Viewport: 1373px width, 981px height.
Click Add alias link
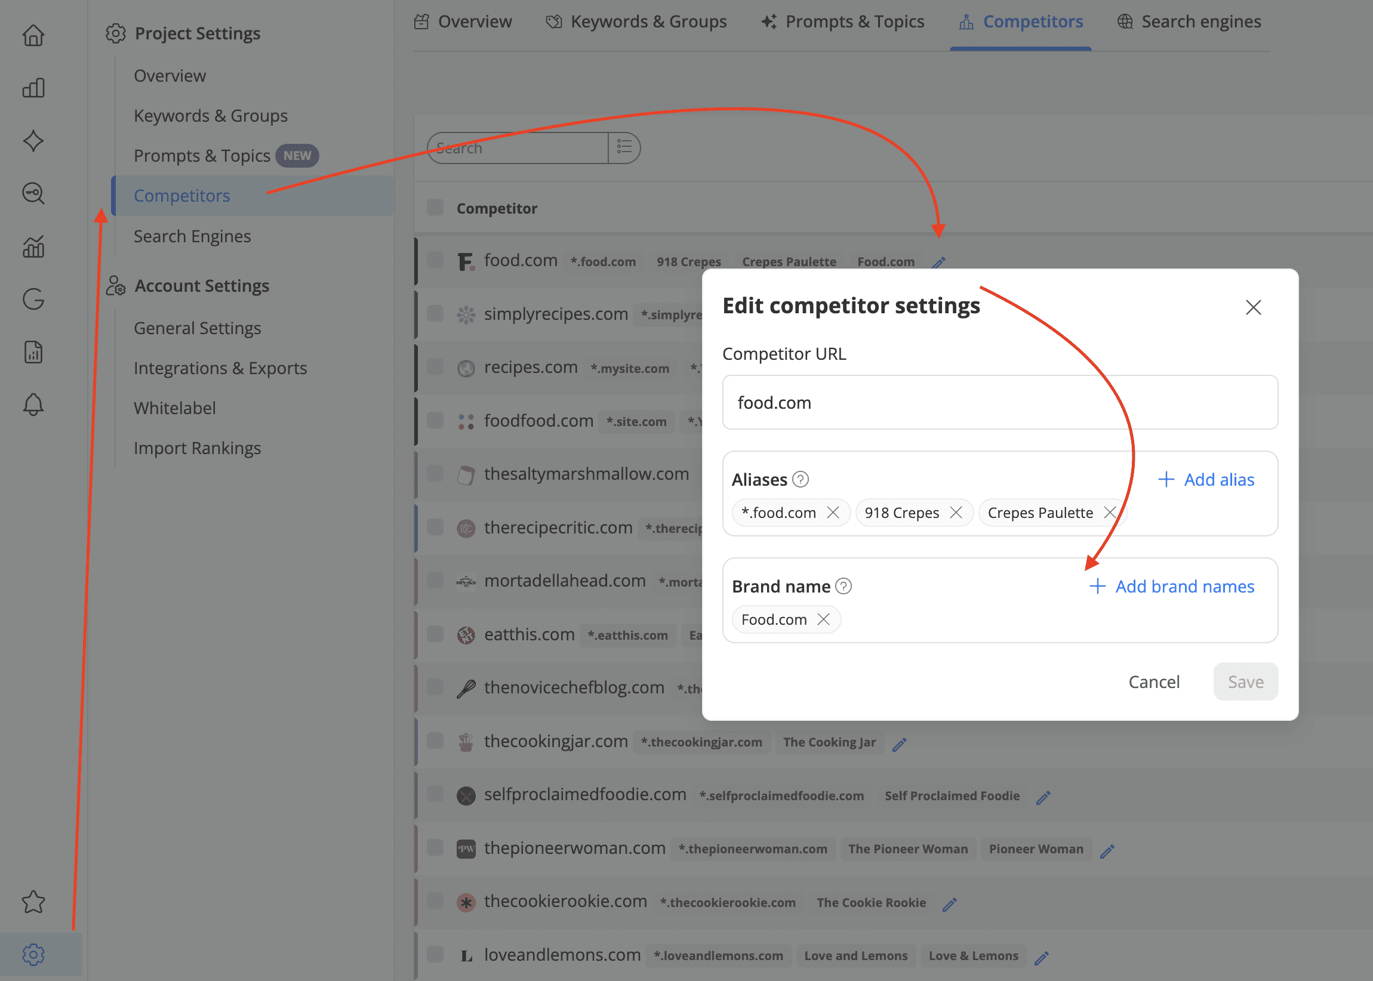[x=1206, y=479]
